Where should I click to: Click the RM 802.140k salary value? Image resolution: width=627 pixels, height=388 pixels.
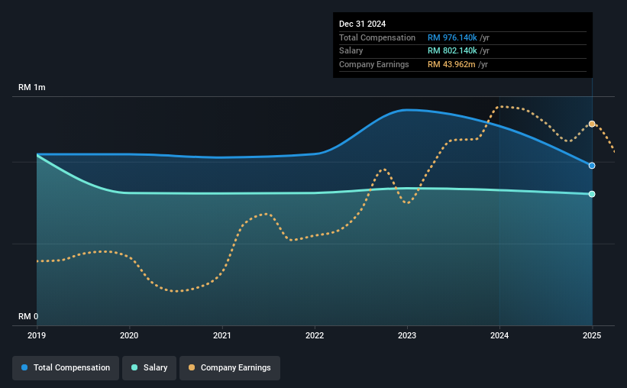pyautogui.click(x=452, y=51)
